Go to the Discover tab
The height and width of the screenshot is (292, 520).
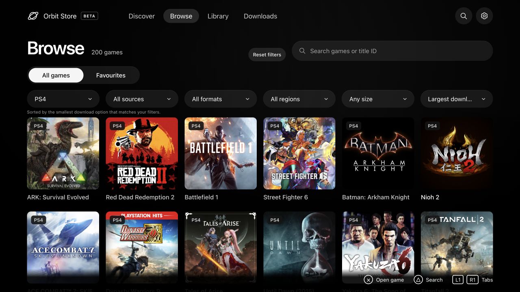[x=142, y=16]
